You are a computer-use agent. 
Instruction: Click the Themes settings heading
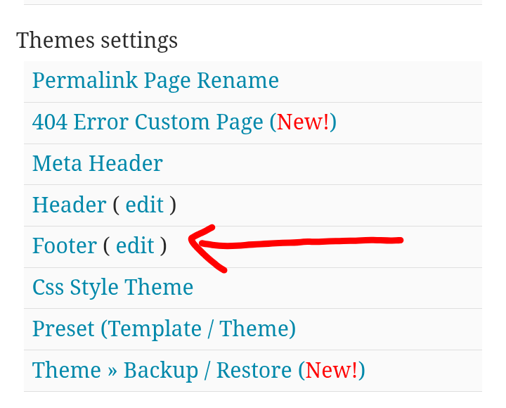click(x=97, y=40)
